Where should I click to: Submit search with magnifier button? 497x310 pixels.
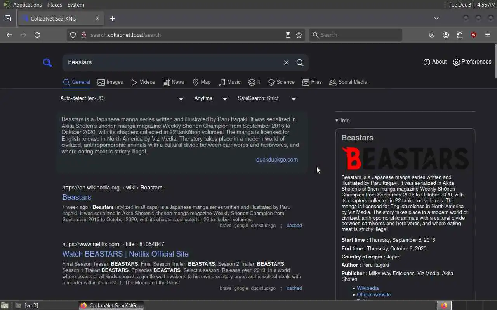click(x=300, y=62)
